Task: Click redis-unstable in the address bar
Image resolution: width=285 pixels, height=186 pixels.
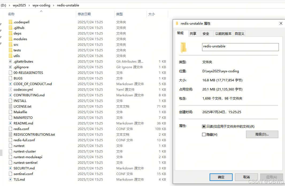Action: point(68,5)
